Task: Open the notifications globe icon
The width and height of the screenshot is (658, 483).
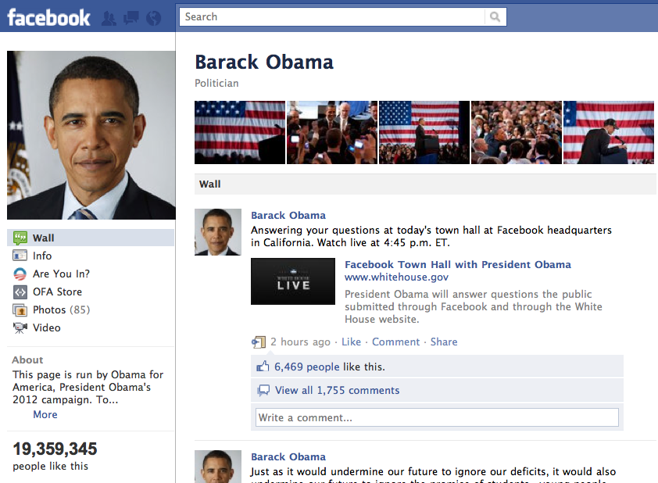Action: [x=154, y=18]
